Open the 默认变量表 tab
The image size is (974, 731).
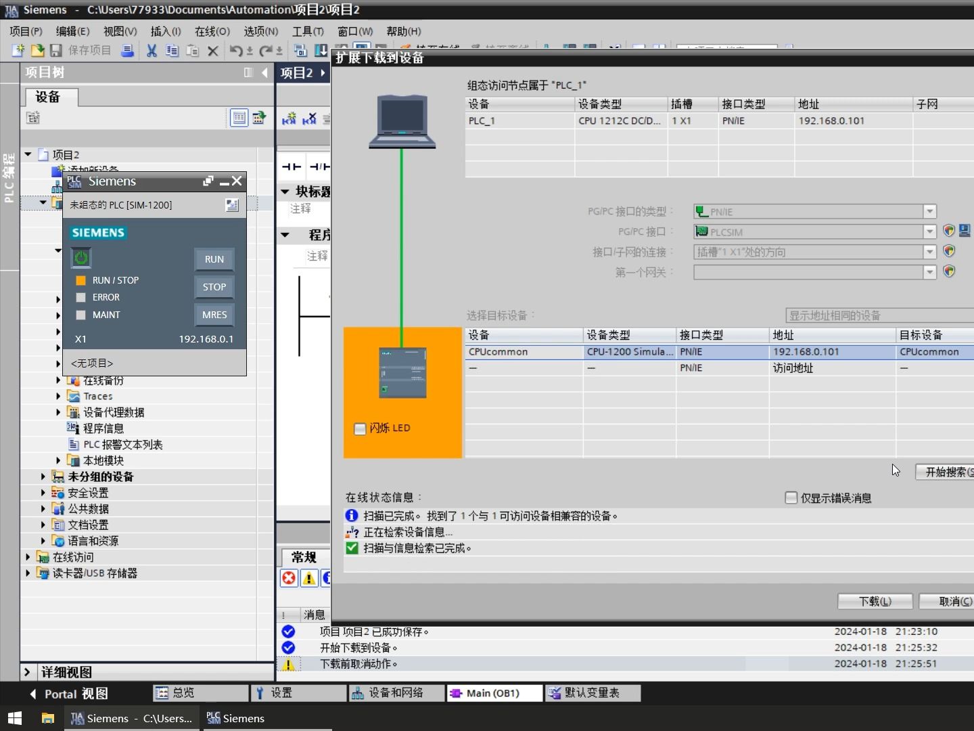[x=593, y=693]
